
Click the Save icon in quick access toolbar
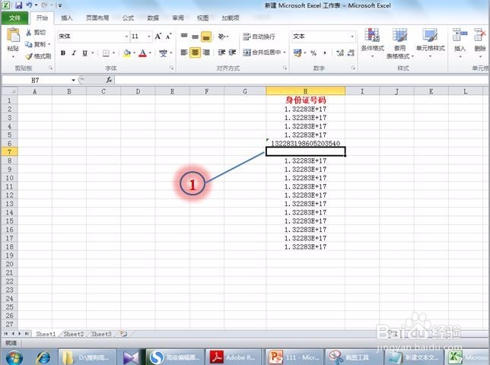tap(18, 5)
